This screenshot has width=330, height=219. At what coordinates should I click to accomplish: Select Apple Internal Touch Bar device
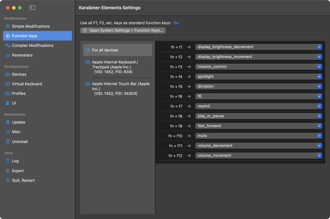[117, 89]
